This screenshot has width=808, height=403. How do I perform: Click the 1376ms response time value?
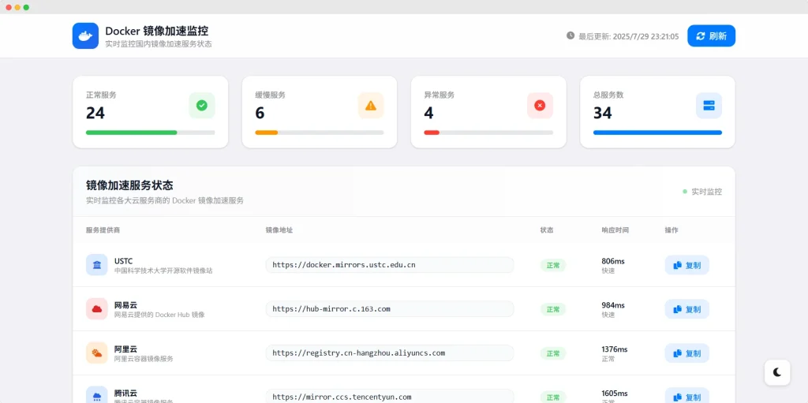pyautogui.click(x=614, y=349)
